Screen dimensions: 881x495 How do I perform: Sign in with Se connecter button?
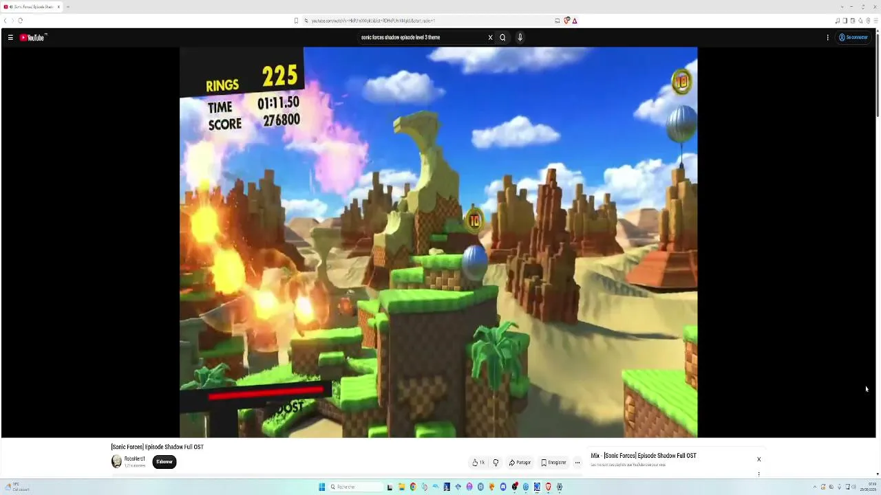click(853, 38)
